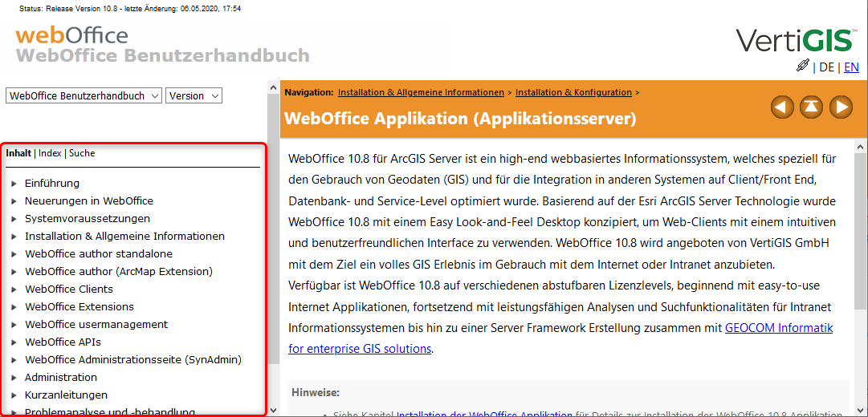868x417 pixels.
Task: Expand the WebOffice Extensions arrow
Action: (14, 306)
